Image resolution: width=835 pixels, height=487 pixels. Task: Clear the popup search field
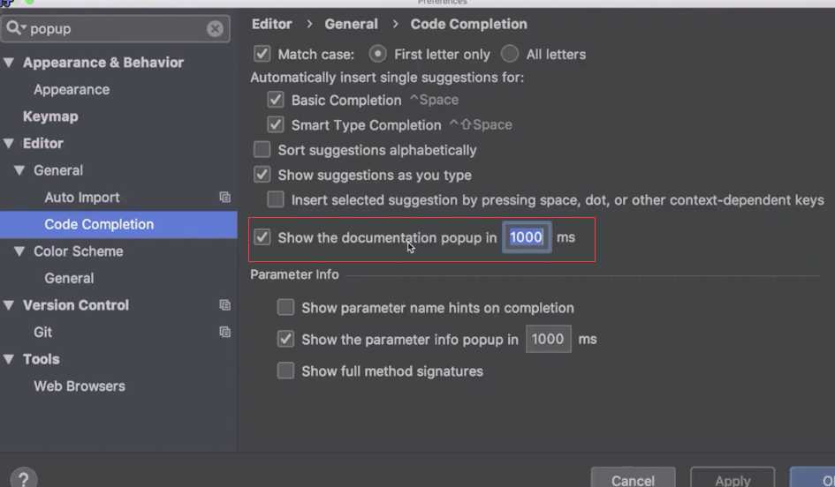tap(215, 29)
